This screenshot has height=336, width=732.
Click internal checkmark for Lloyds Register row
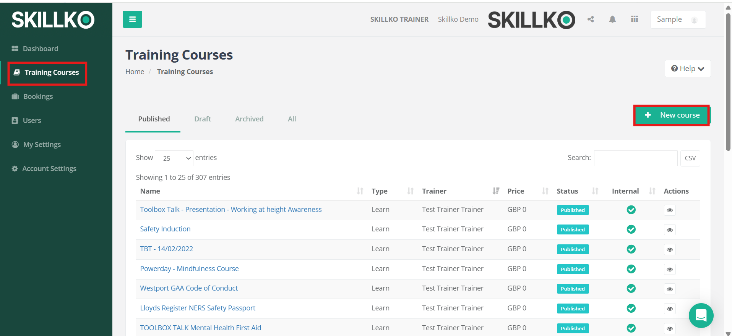click(631, 308)
